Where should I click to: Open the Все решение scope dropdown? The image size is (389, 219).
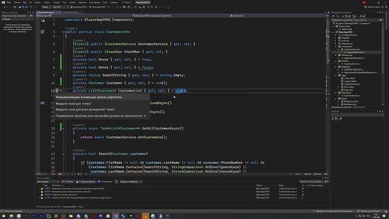click(x=48, y=182)
